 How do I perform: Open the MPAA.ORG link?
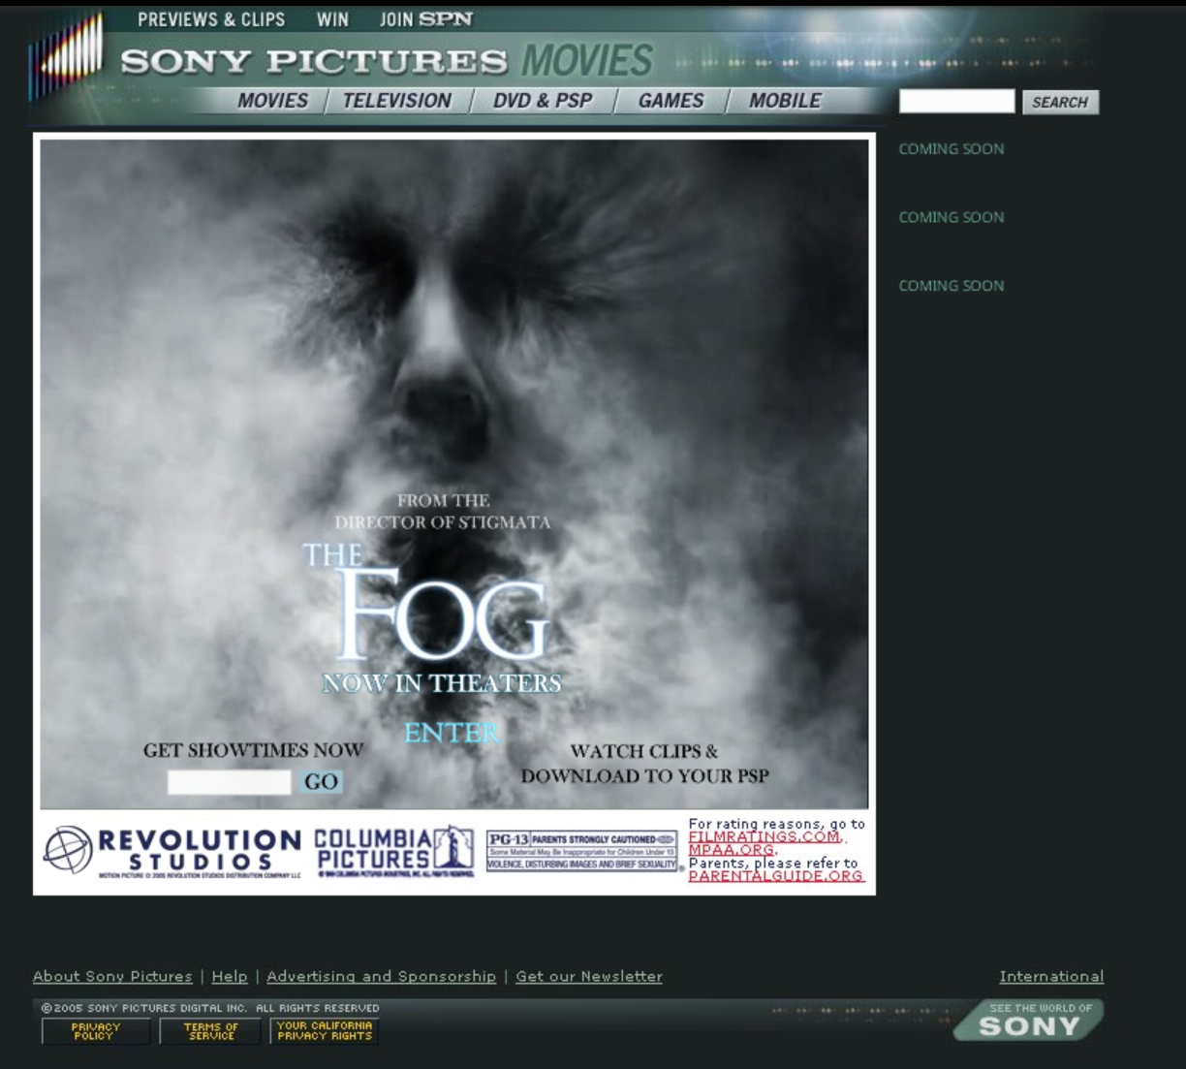coord(732,850)
